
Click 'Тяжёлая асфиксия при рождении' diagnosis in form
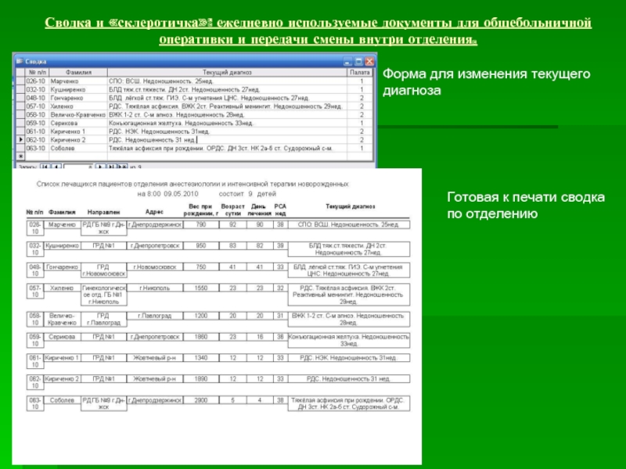coord(227,148)
